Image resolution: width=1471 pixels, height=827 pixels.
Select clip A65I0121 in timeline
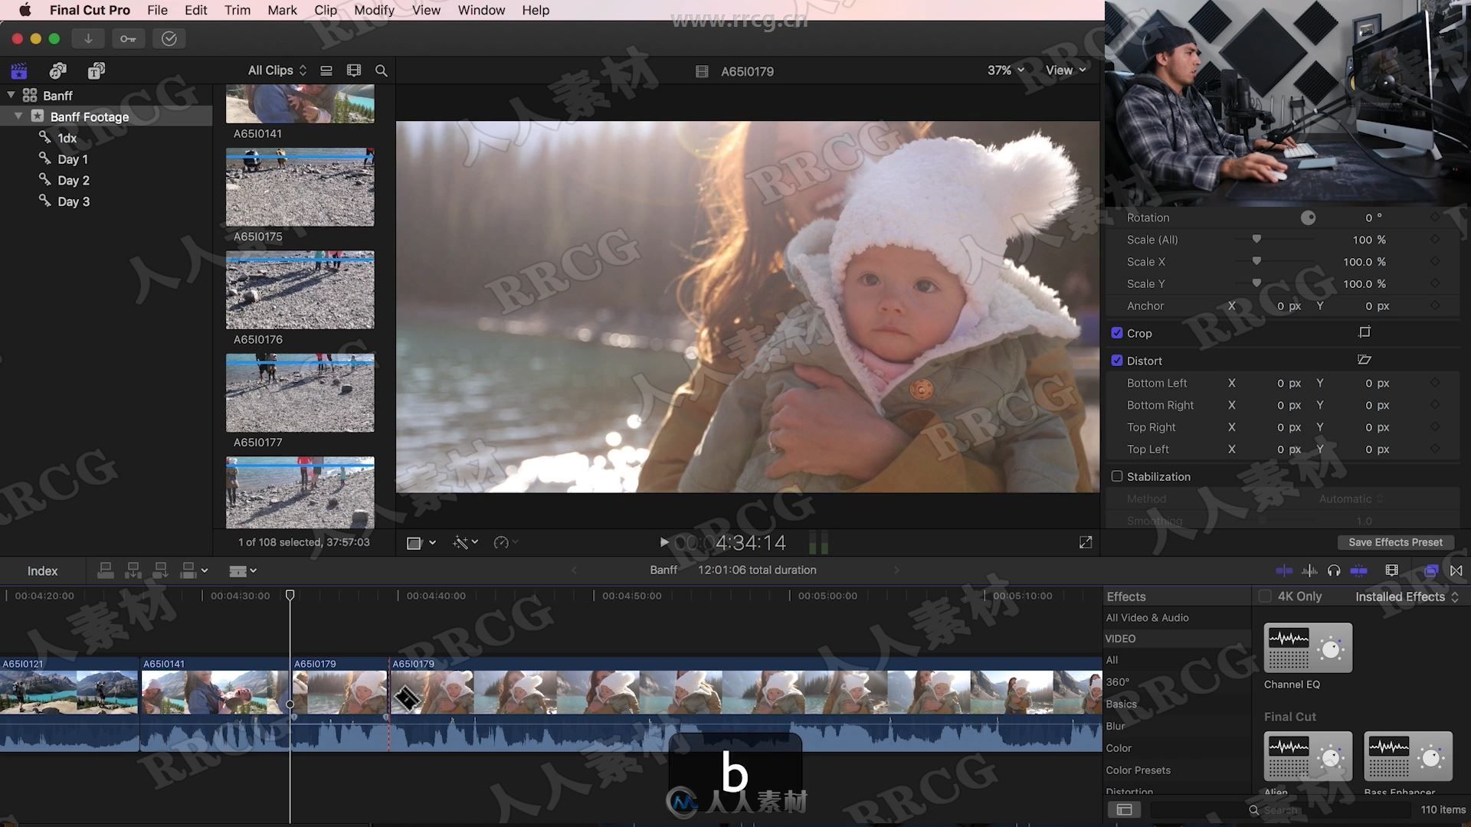[x=69, y=703]
